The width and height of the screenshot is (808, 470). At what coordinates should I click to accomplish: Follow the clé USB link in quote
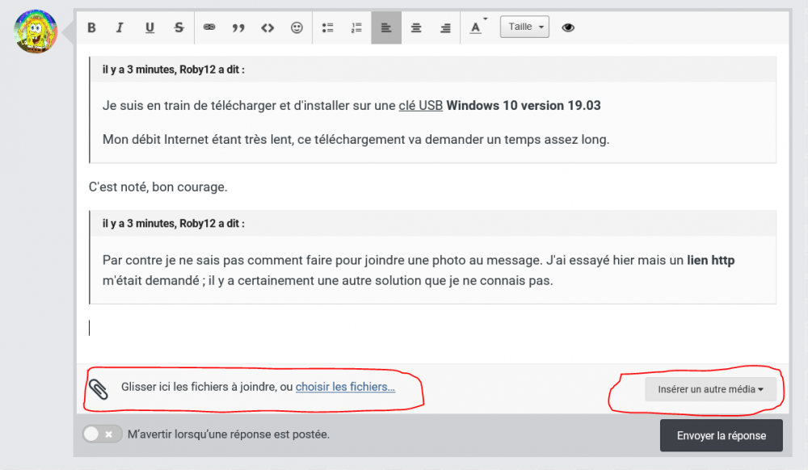420,106
